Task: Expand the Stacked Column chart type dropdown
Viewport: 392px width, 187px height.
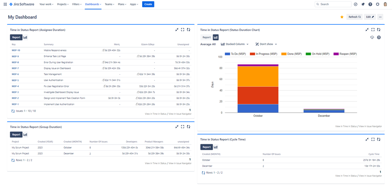Action: click(x=235, y=44)
